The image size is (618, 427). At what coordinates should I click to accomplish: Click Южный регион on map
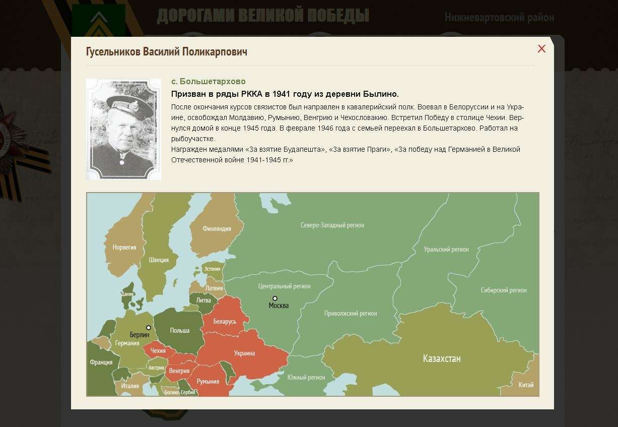[306, 377]
